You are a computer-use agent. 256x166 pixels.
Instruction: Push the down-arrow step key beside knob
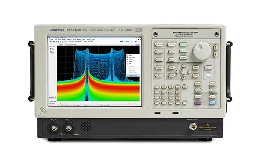[x=215, y=54]
